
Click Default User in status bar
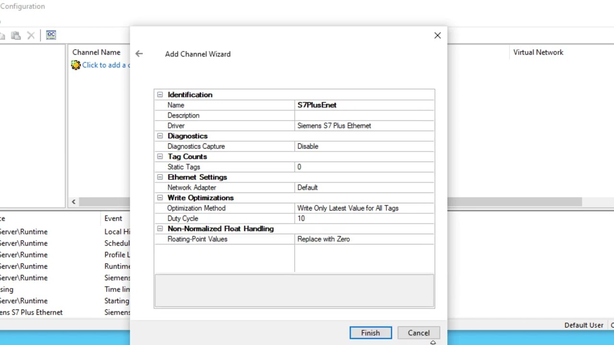click(584, 325)
